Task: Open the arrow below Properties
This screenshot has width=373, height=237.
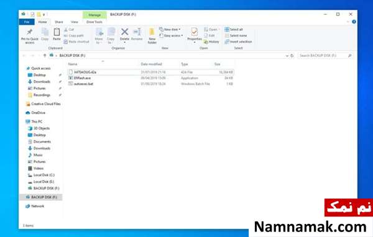Action: click(x=195, y=43)
